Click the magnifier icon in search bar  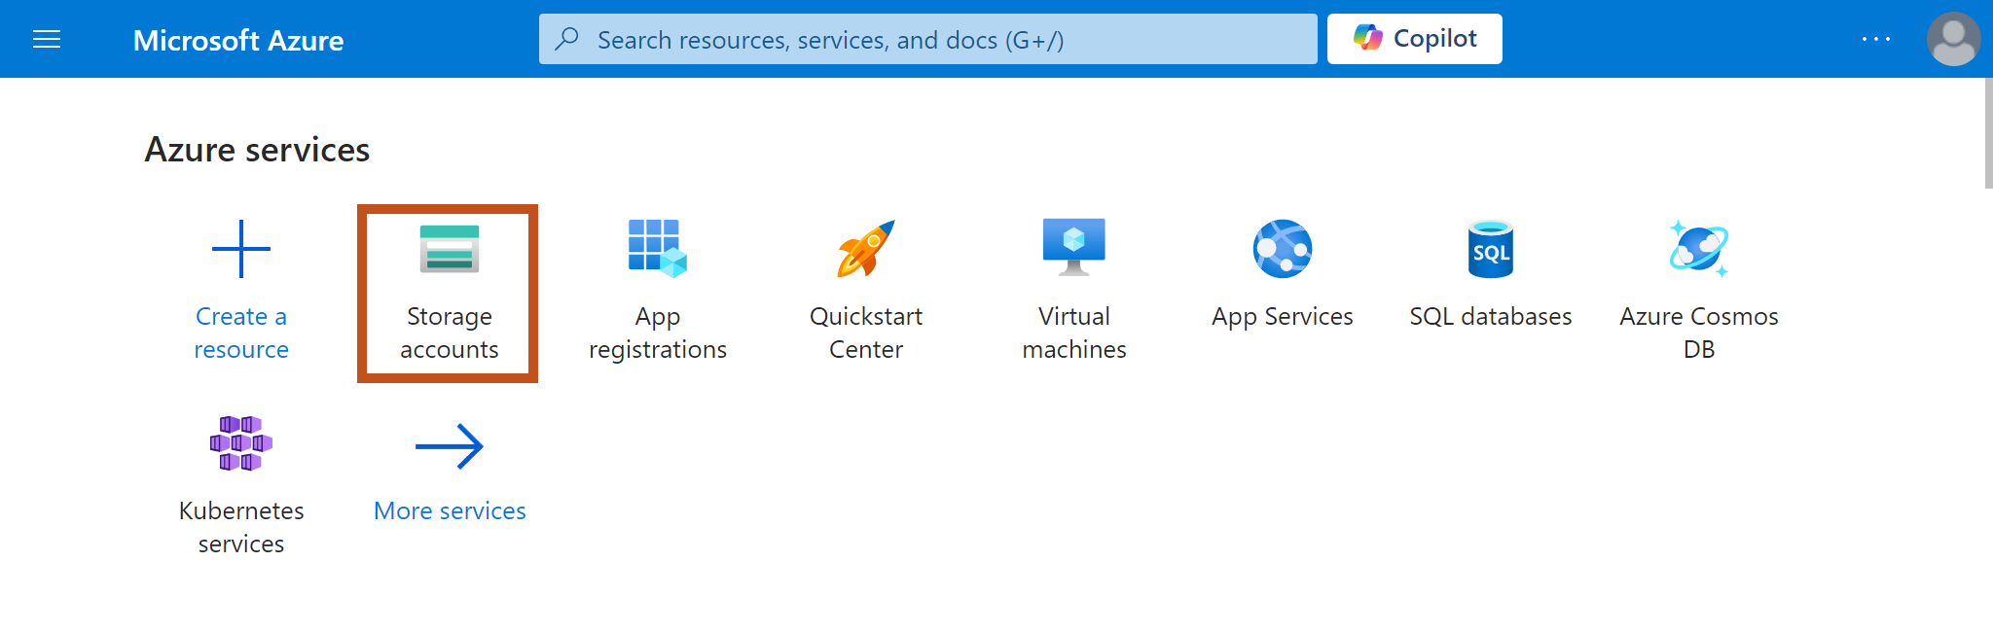[566, 39]
